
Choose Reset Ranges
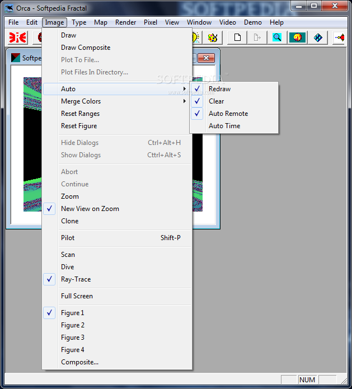click(x=117, y=114)
